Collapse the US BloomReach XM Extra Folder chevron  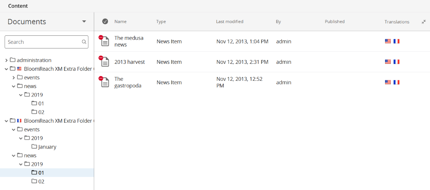[x=6, y=69]
